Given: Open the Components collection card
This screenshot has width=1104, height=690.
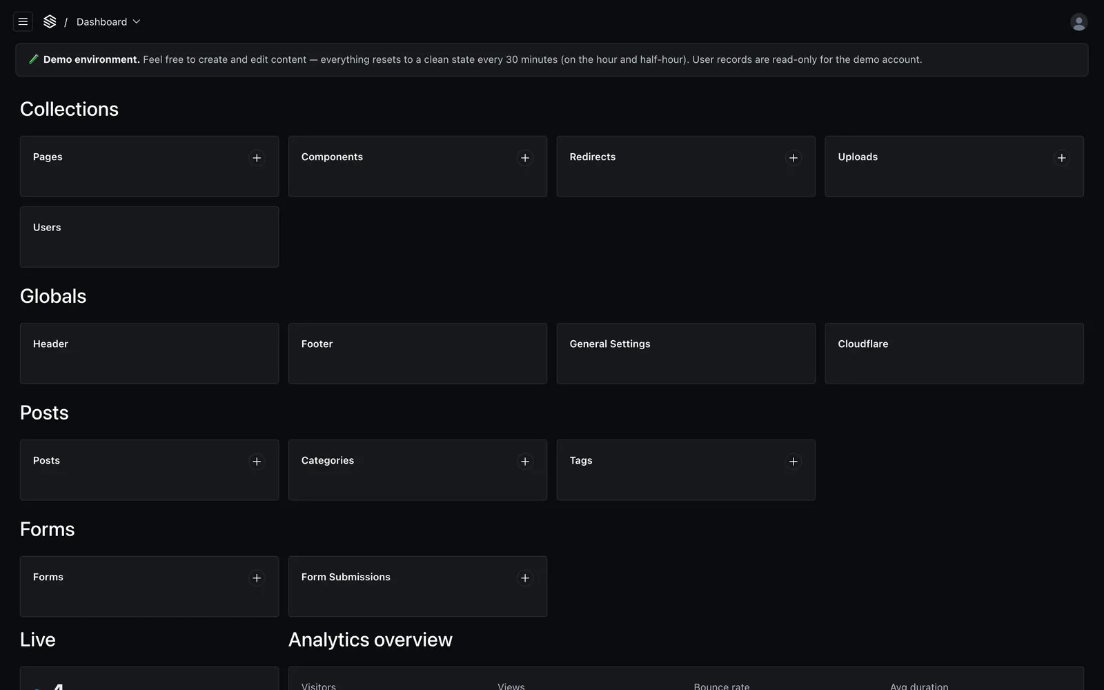Looking at the screenshot, I should (x=417, y=166).
